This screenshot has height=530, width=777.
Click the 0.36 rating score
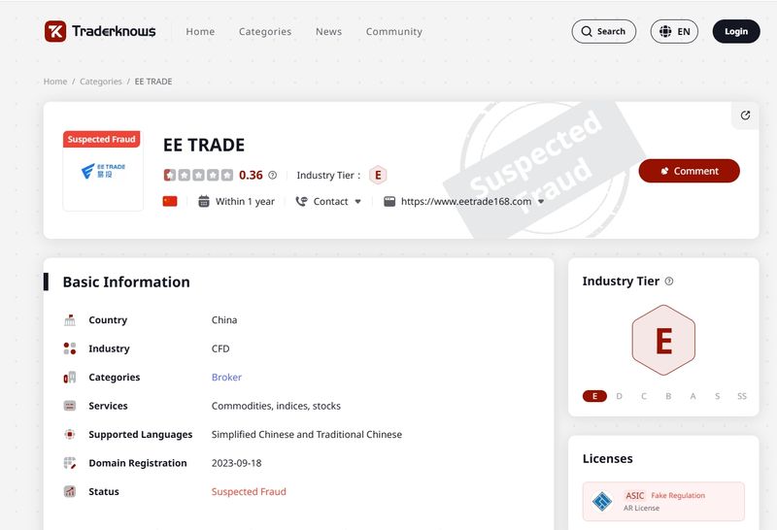click(x=251, y=175)
